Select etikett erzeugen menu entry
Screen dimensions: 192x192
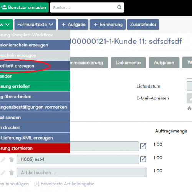pos(35,66)
